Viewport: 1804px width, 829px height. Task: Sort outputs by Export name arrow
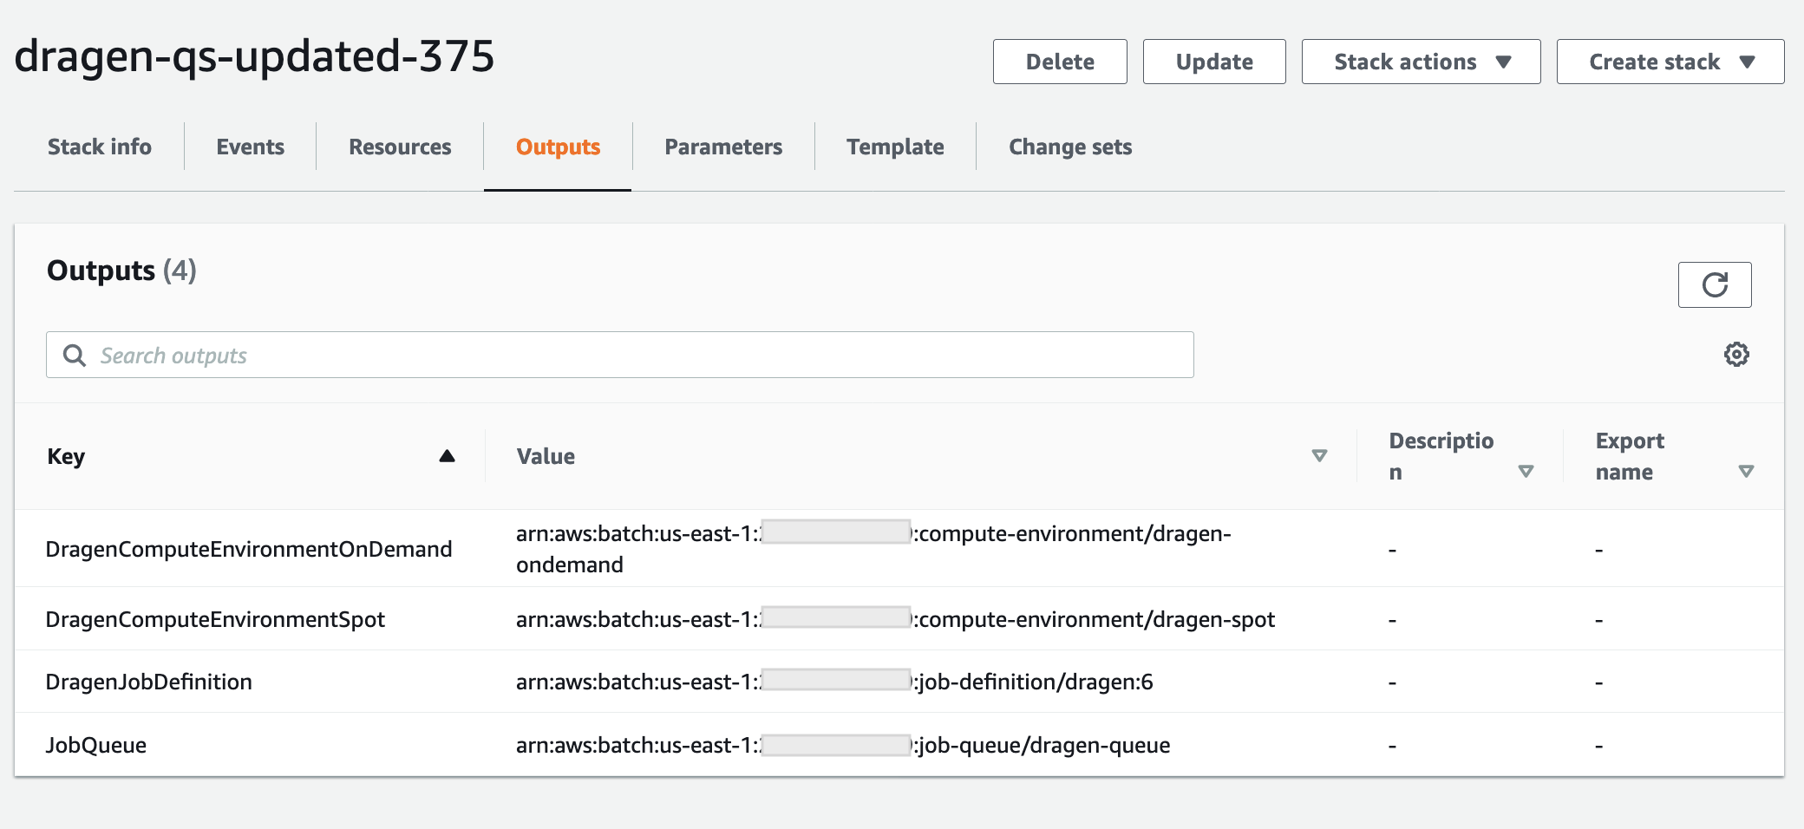(x=1746, y=472)
